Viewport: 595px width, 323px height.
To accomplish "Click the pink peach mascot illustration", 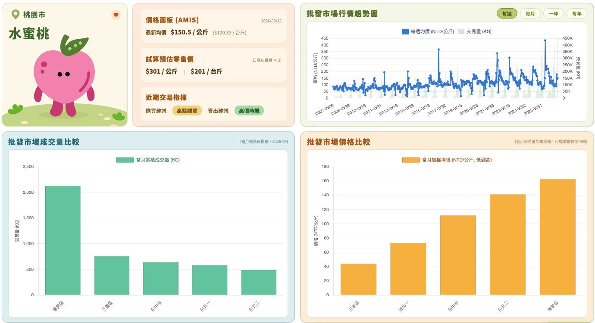I will tap(64, 77).
